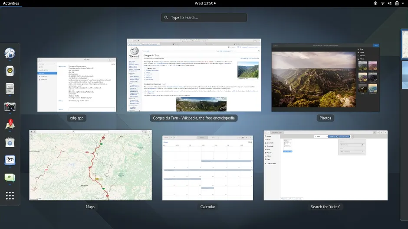Open the Calendar icon showing 27
Screen dimensions: 408x229
10,160
